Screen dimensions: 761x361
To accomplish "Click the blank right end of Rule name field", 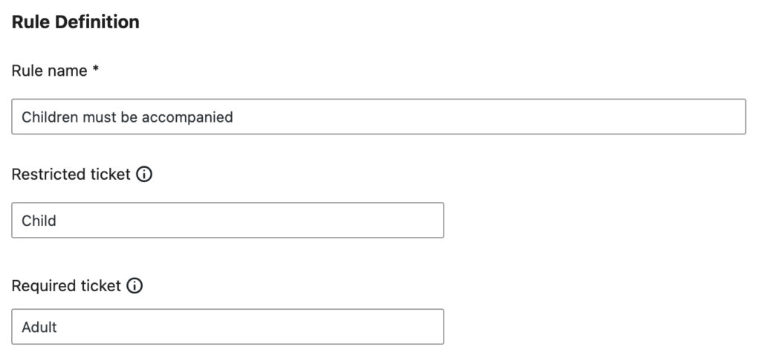I will click(x=669, y=117).
